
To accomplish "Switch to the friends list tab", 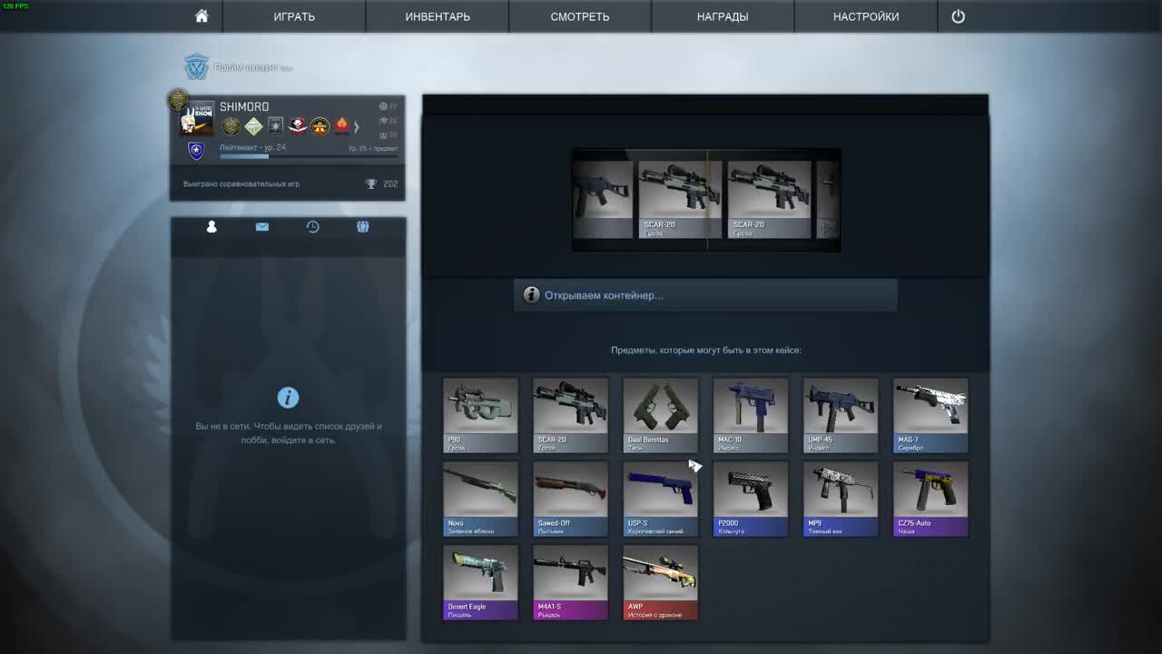I will (212, 226).
